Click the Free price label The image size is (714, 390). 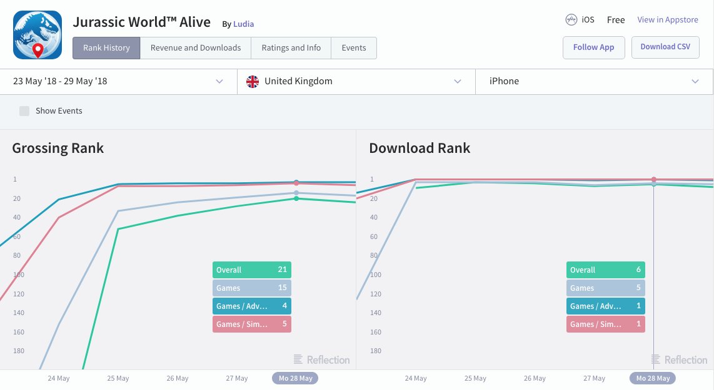[x=616, y=19]
